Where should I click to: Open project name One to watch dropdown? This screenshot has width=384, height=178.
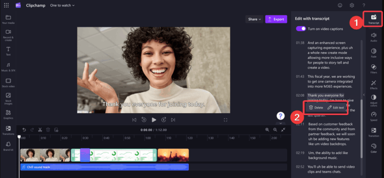(62, 5)
